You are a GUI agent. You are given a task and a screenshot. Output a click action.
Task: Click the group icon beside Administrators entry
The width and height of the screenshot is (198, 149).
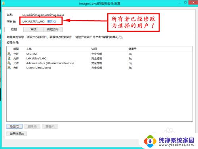point(9,63)
